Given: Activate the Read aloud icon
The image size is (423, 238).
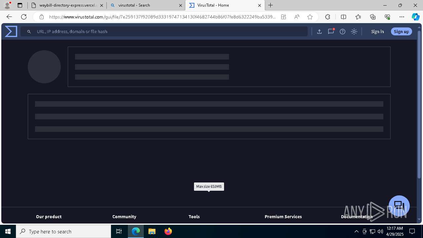Looking at the screenshot, I should pyautogui.click(x=297, y=17).
